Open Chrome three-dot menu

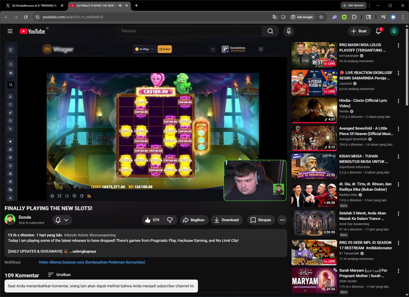click(403, 17)
